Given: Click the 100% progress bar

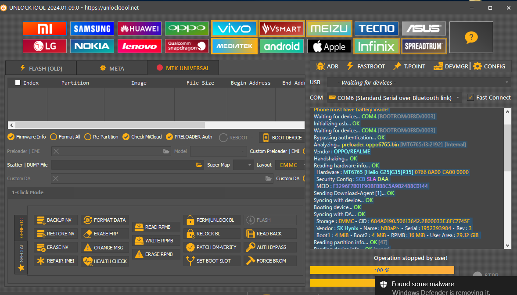Looking at the screenshot, I should [x=382, y=270].
